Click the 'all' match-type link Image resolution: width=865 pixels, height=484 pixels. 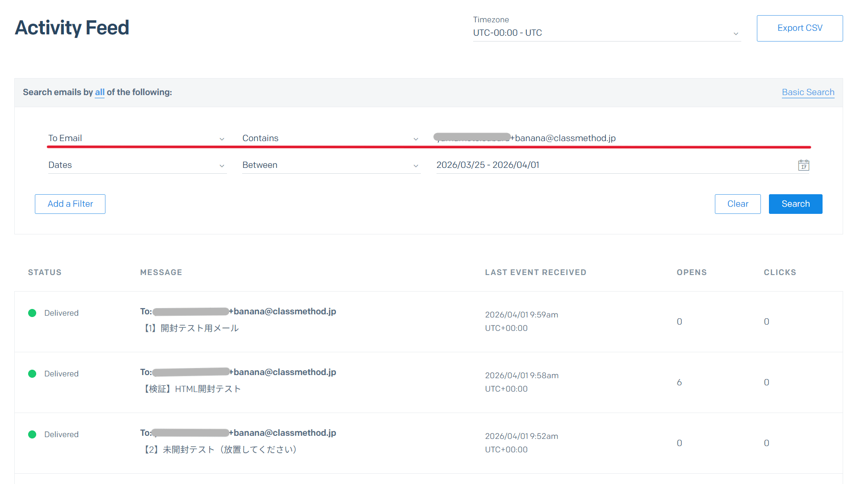coord(100,92)
